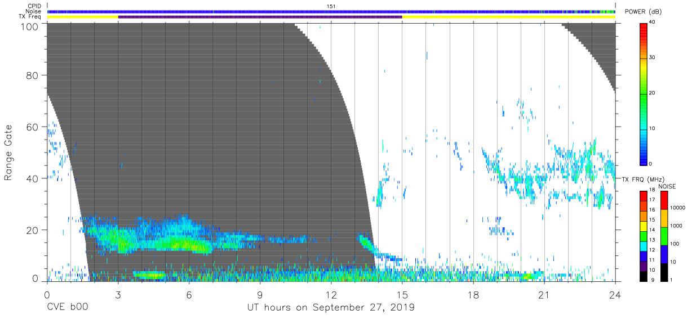This screenshot has width=692, height=319.
Task: Click the 17 label on TX FRQ legend
Action: click(x=652, y=200)
